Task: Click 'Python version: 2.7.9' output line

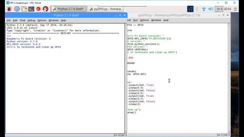Action: click(22, 41)
